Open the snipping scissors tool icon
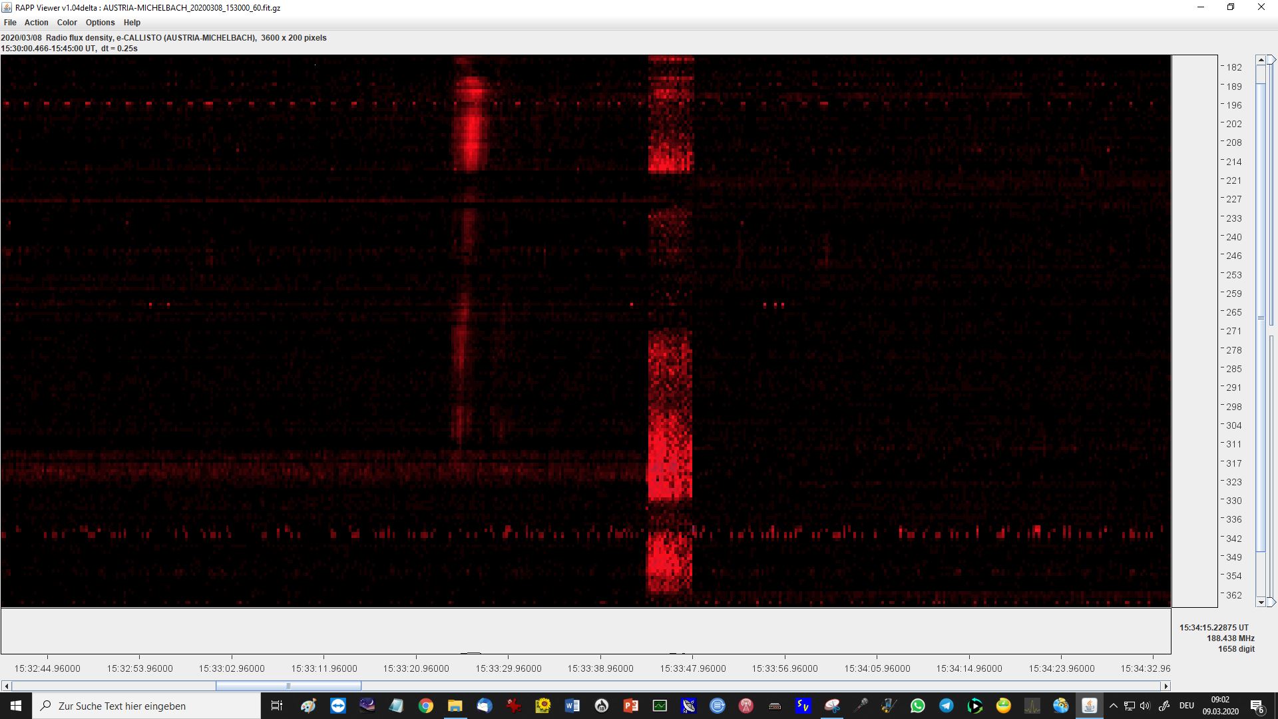The height and width of the screenshot is (719, 1278). pos(832,706)
